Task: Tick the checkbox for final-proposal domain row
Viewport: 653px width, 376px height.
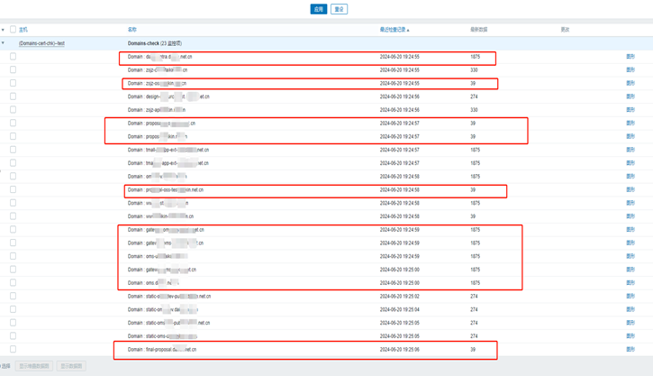Action: [x=13, y=349]
